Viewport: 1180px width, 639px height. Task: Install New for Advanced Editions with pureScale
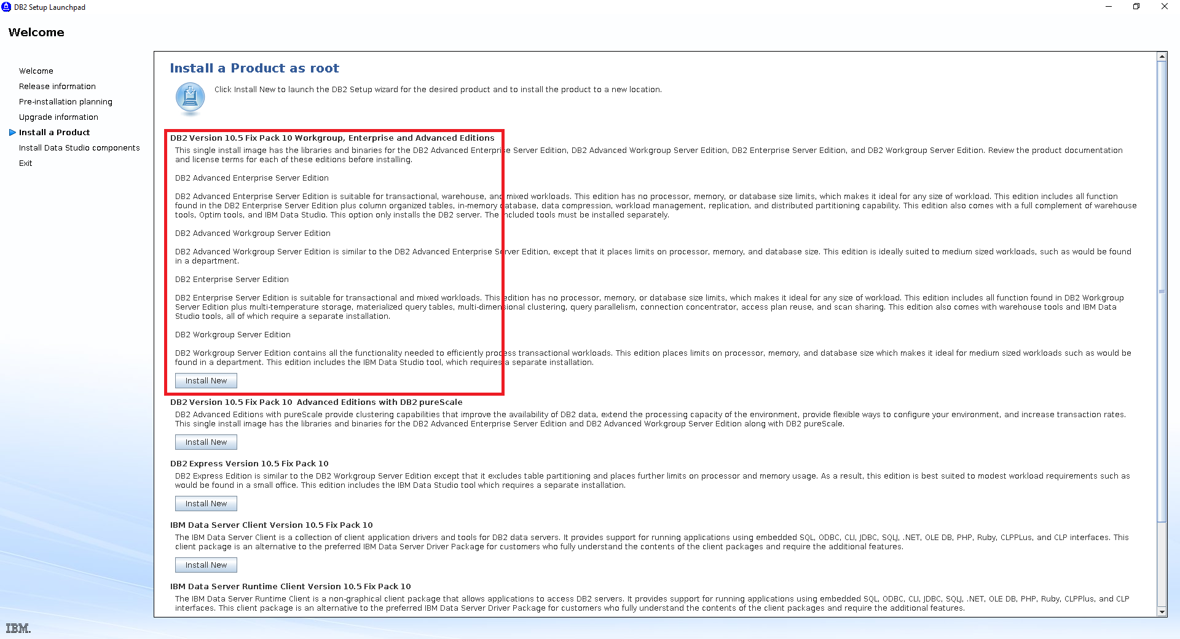(x=206, y=442)
